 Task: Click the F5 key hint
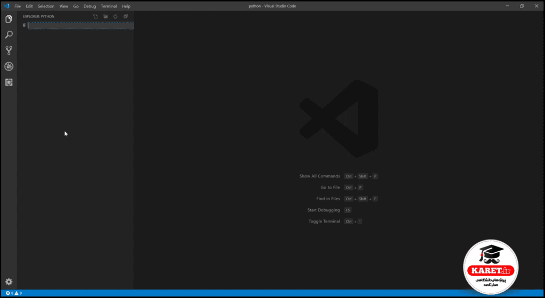tap(348, 210)
